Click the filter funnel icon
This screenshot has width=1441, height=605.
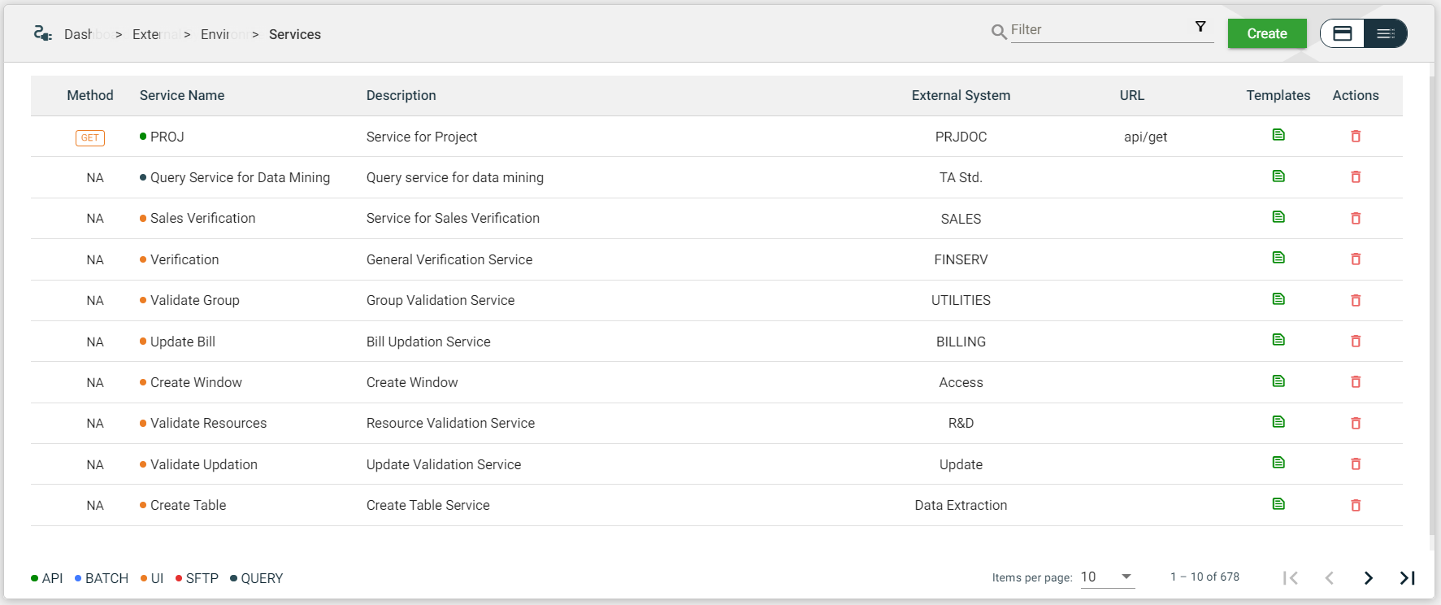point(1200,27)
